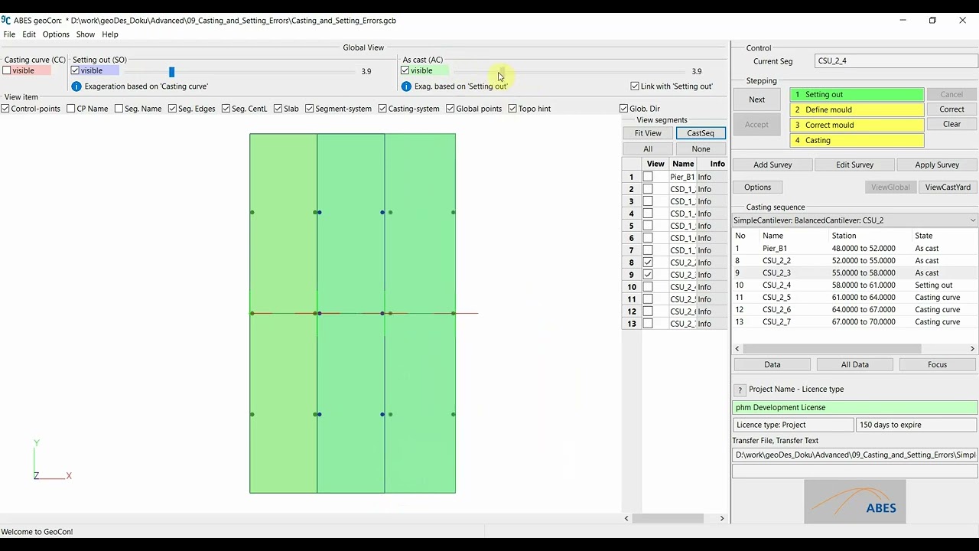Click the info icon beside 'Exageration based on Casting curve'
Screen dimensions: 979x551
pyautogui.click(x=76, y=86)
